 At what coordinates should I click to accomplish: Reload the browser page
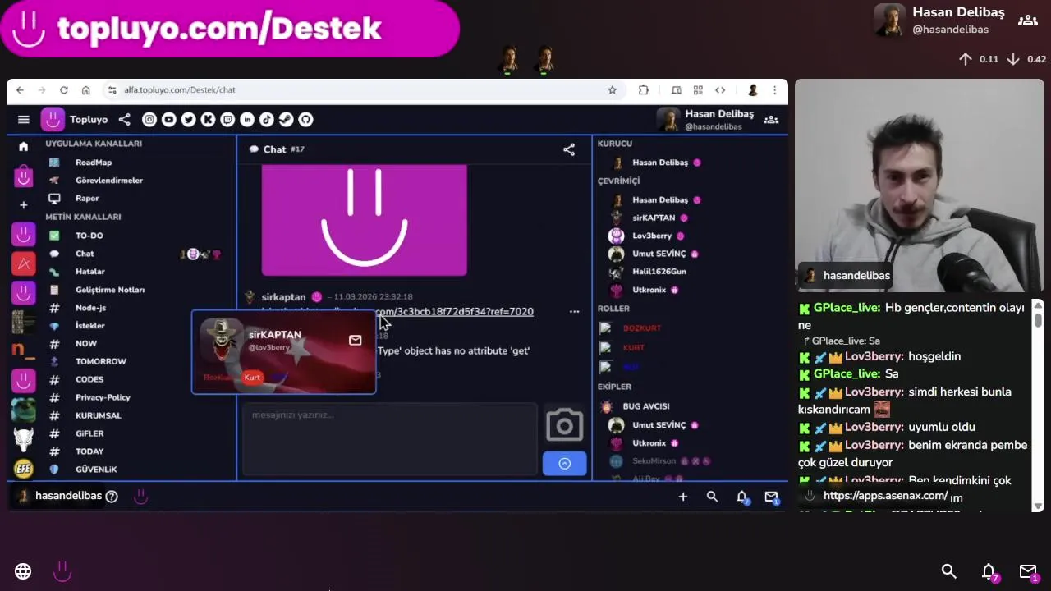pos(63,90)
